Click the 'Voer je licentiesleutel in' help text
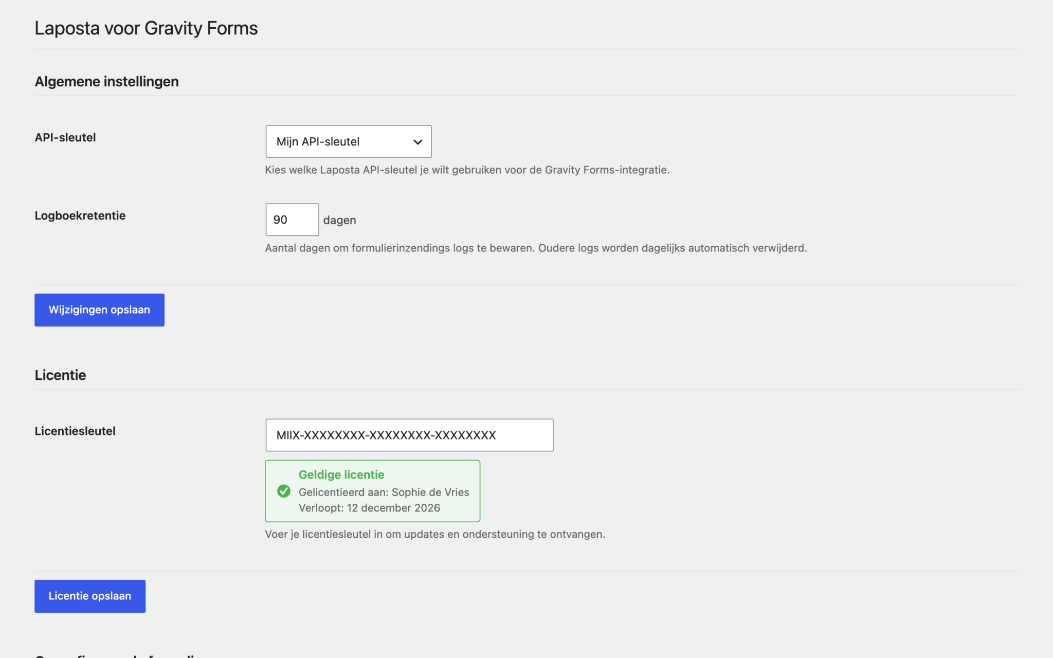This screenshot has height=658, width=1053. 435,534
